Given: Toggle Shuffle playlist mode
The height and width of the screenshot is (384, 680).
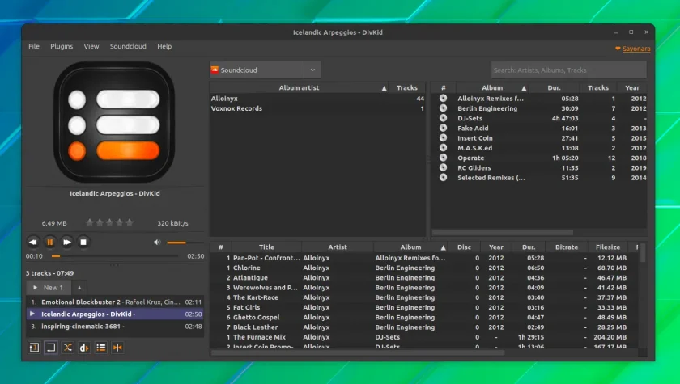Looking at the screenshot, I should pos(68,347).
